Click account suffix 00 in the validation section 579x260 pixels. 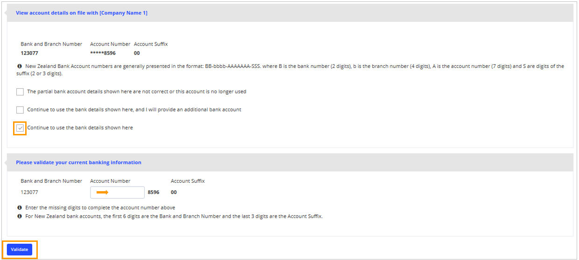tap(174, 192)
